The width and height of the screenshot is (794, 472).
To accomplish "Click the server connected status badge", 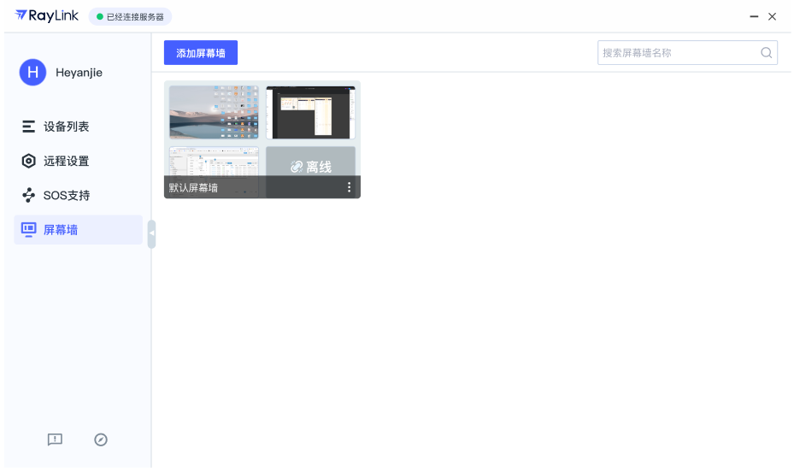I will 130,17.
